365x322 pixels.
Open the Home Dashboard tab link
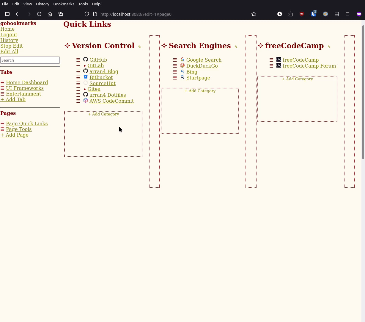(27, 82)
